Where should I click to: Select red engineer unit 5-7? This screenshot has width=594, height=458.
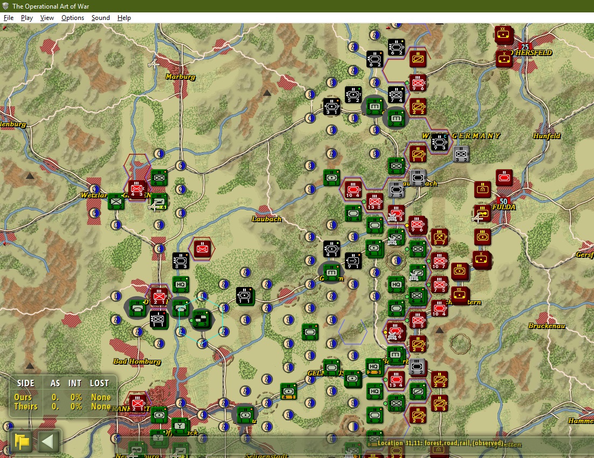439,237
